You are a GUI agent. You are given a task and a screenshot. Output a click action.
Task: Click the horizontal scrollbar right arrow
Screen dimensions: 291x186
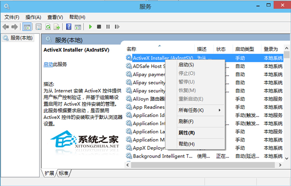280,165
